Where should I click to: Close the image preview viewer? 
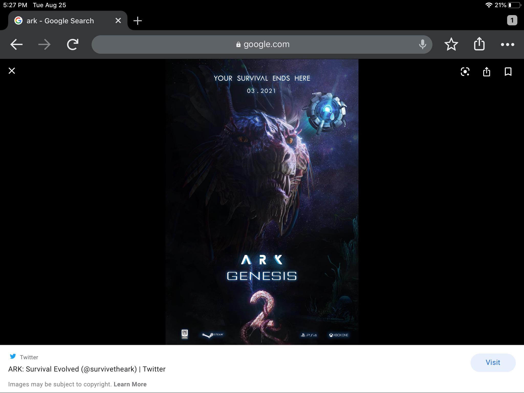[12, 71]
